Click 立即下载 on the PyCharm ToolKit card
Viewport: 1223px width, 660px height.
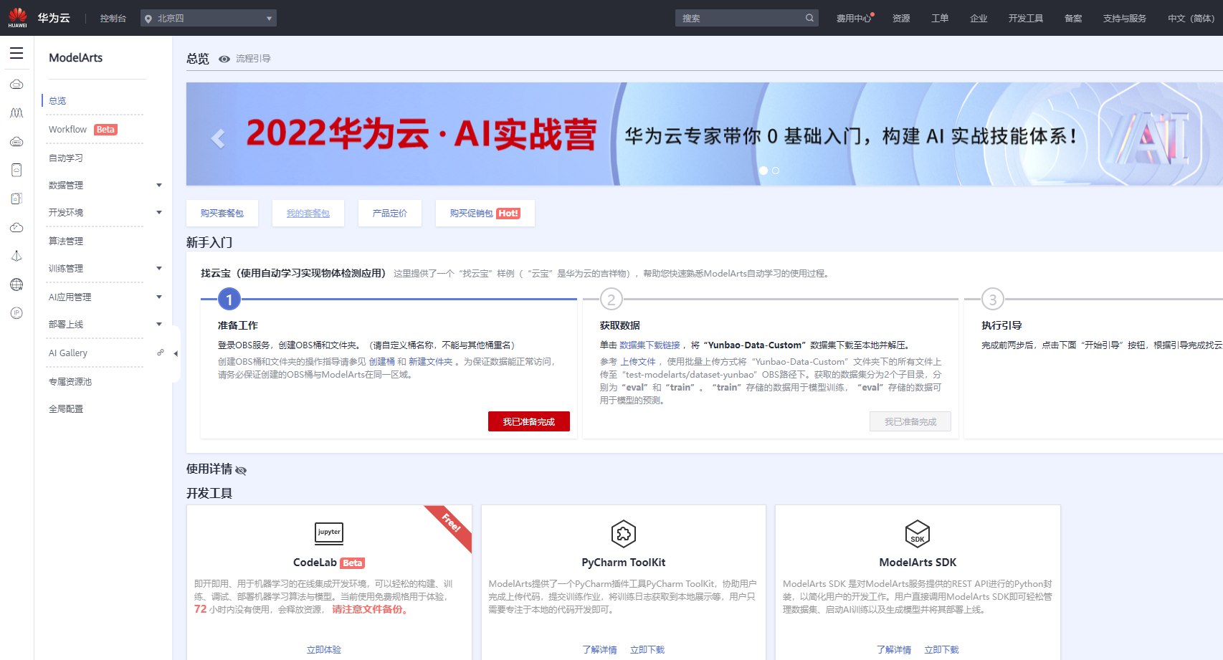point(647,650)
